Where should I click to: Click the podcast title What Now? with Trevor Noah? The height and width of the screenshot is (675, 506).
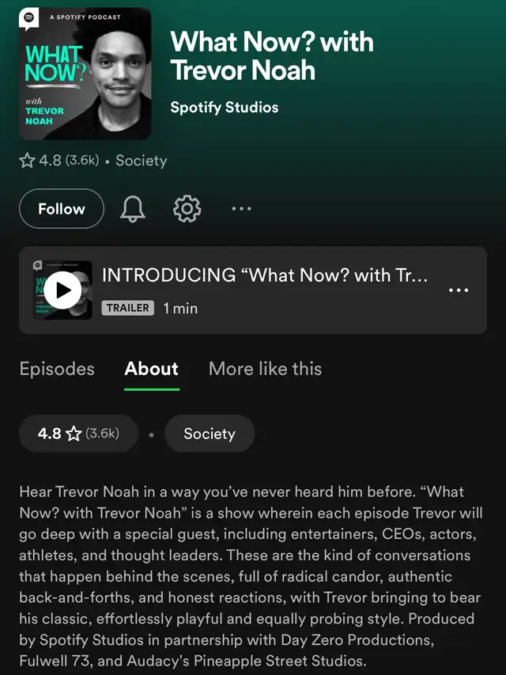[272, 56]
